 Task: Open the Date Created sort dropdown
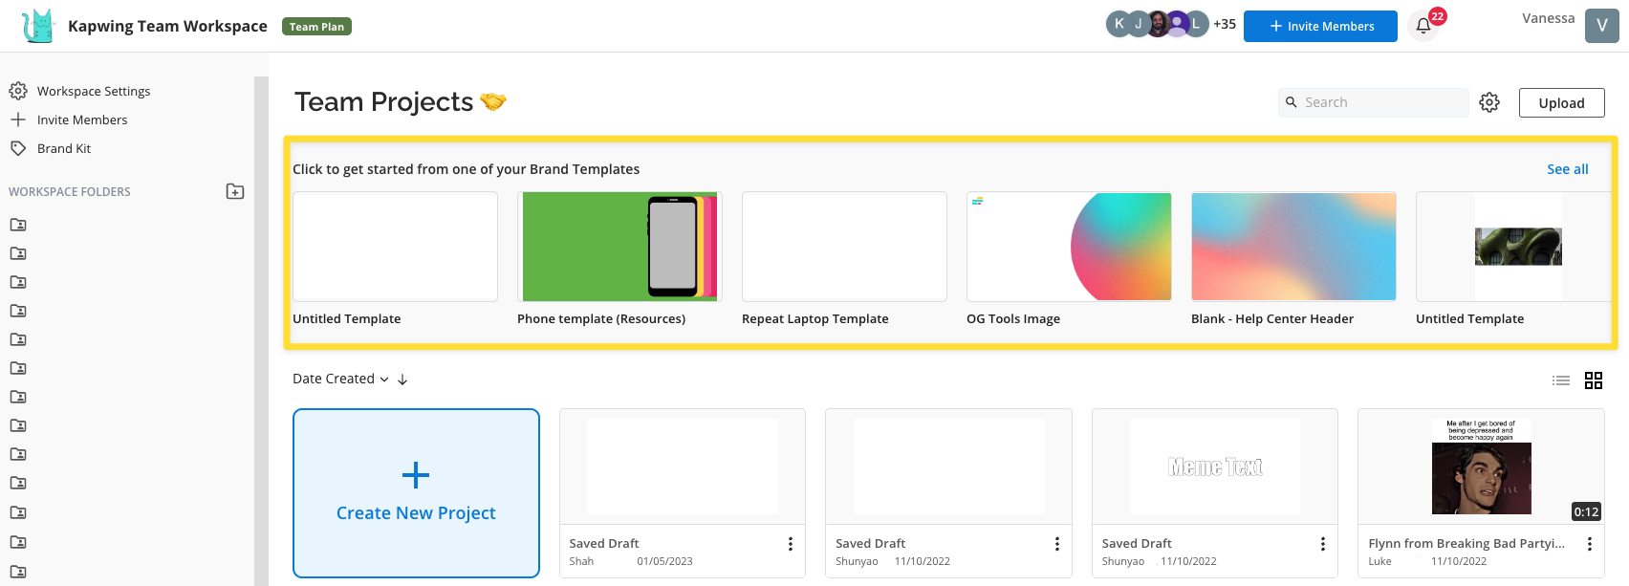pyautogui.click(x=340, y=380)
